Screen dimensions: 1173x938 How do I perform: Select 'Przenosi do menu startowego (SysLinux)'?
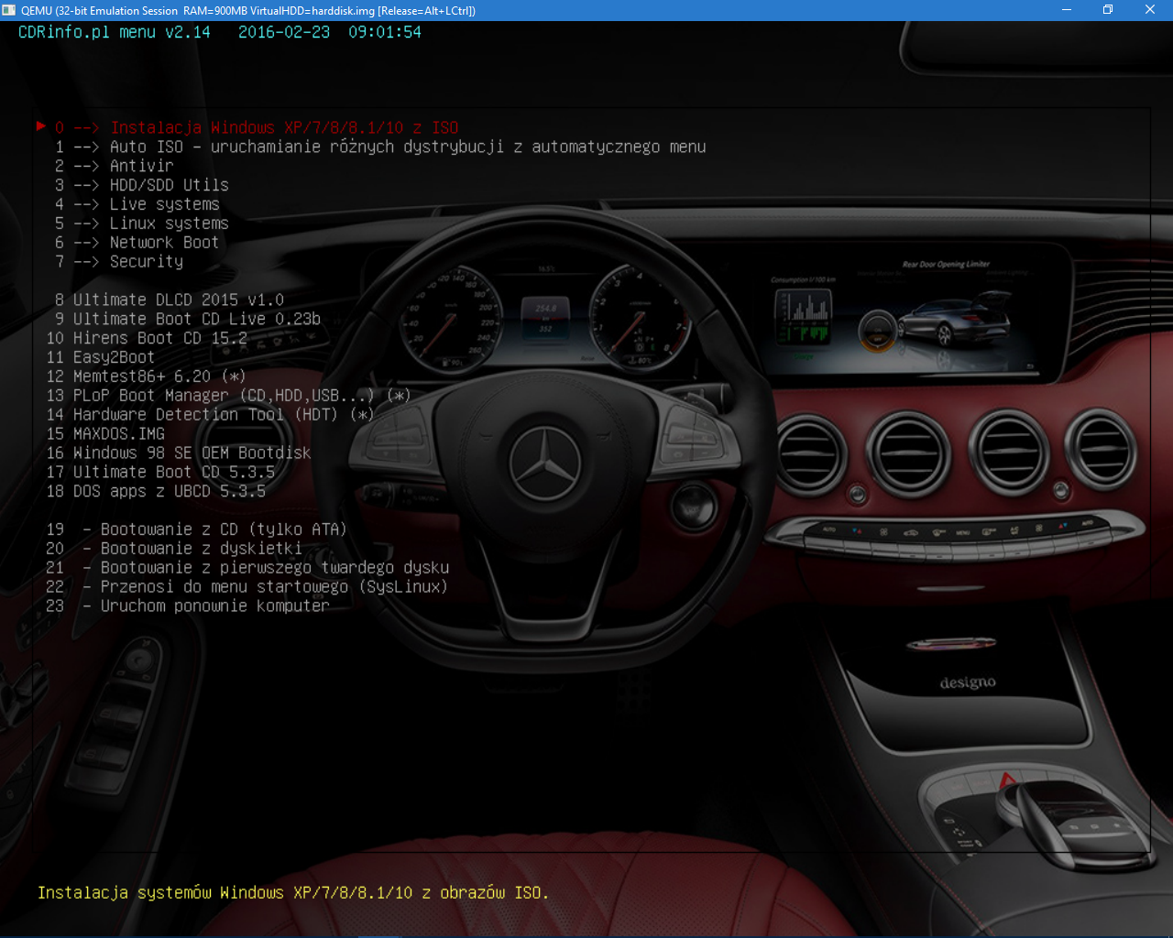tap(247, 588)
